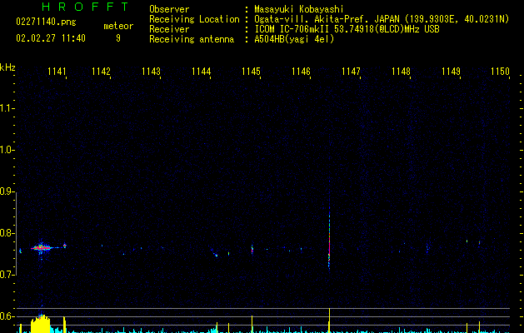Click time axis tick 1145
The height and width of the screenshot is (333, 524).
click(251, 72)
